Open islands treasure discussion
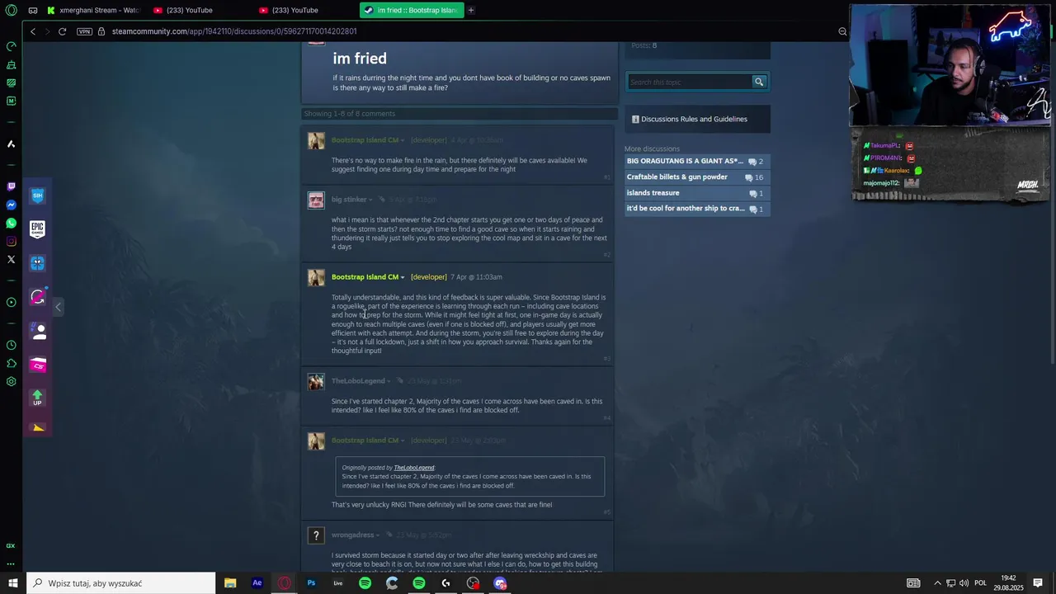The width and height of the screenshot is (1056, 594). (x=653, y=193)
